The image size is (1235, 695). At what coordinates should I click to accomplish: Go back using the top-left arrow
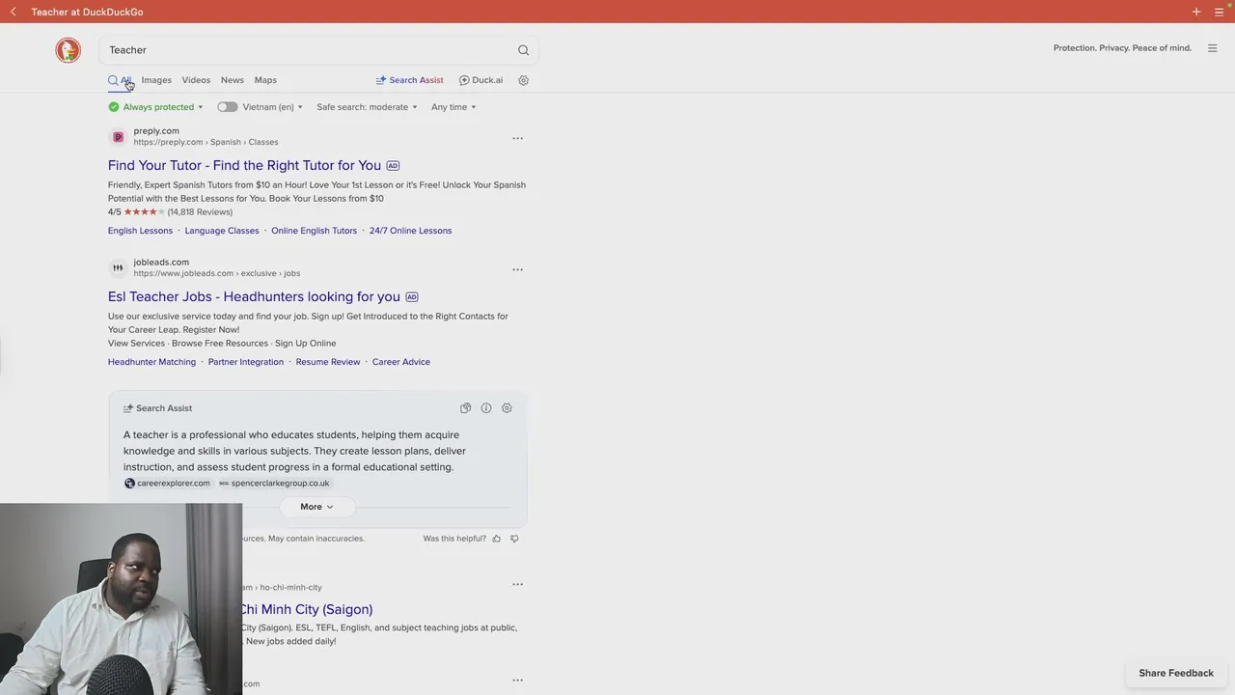coord(13,12)
